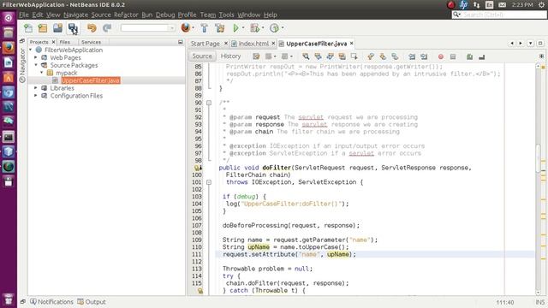Switch to the index.html tab
The image size is (548, 308).
(253, 44)
